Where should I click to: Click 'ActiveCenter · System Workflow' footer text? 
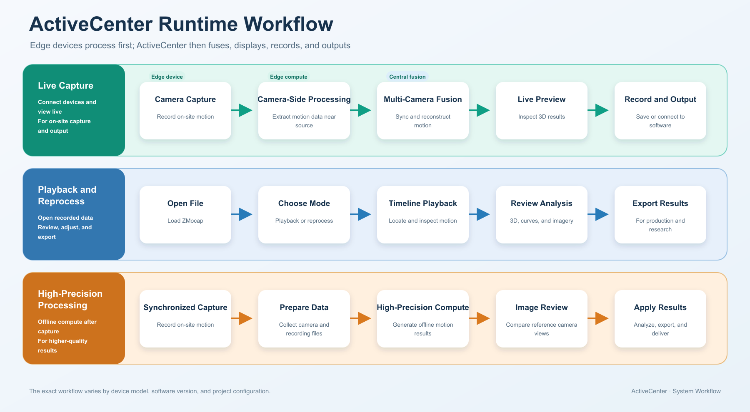click(676, 391)
